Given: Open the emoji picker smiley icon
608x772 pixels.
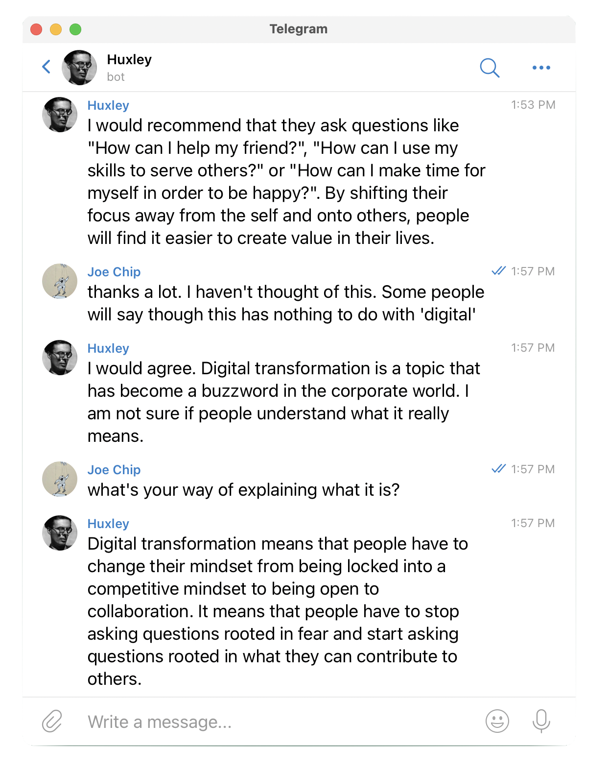Looking at the screenshot, I should pyautogui.click(x=497, y=721).
